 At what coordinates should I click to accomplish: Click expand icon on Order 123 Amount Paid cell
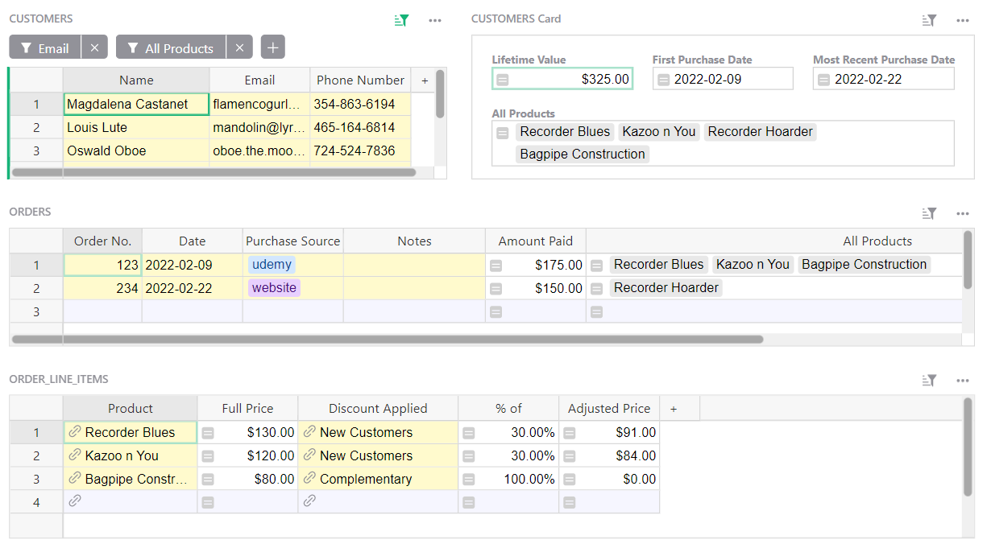496,264
